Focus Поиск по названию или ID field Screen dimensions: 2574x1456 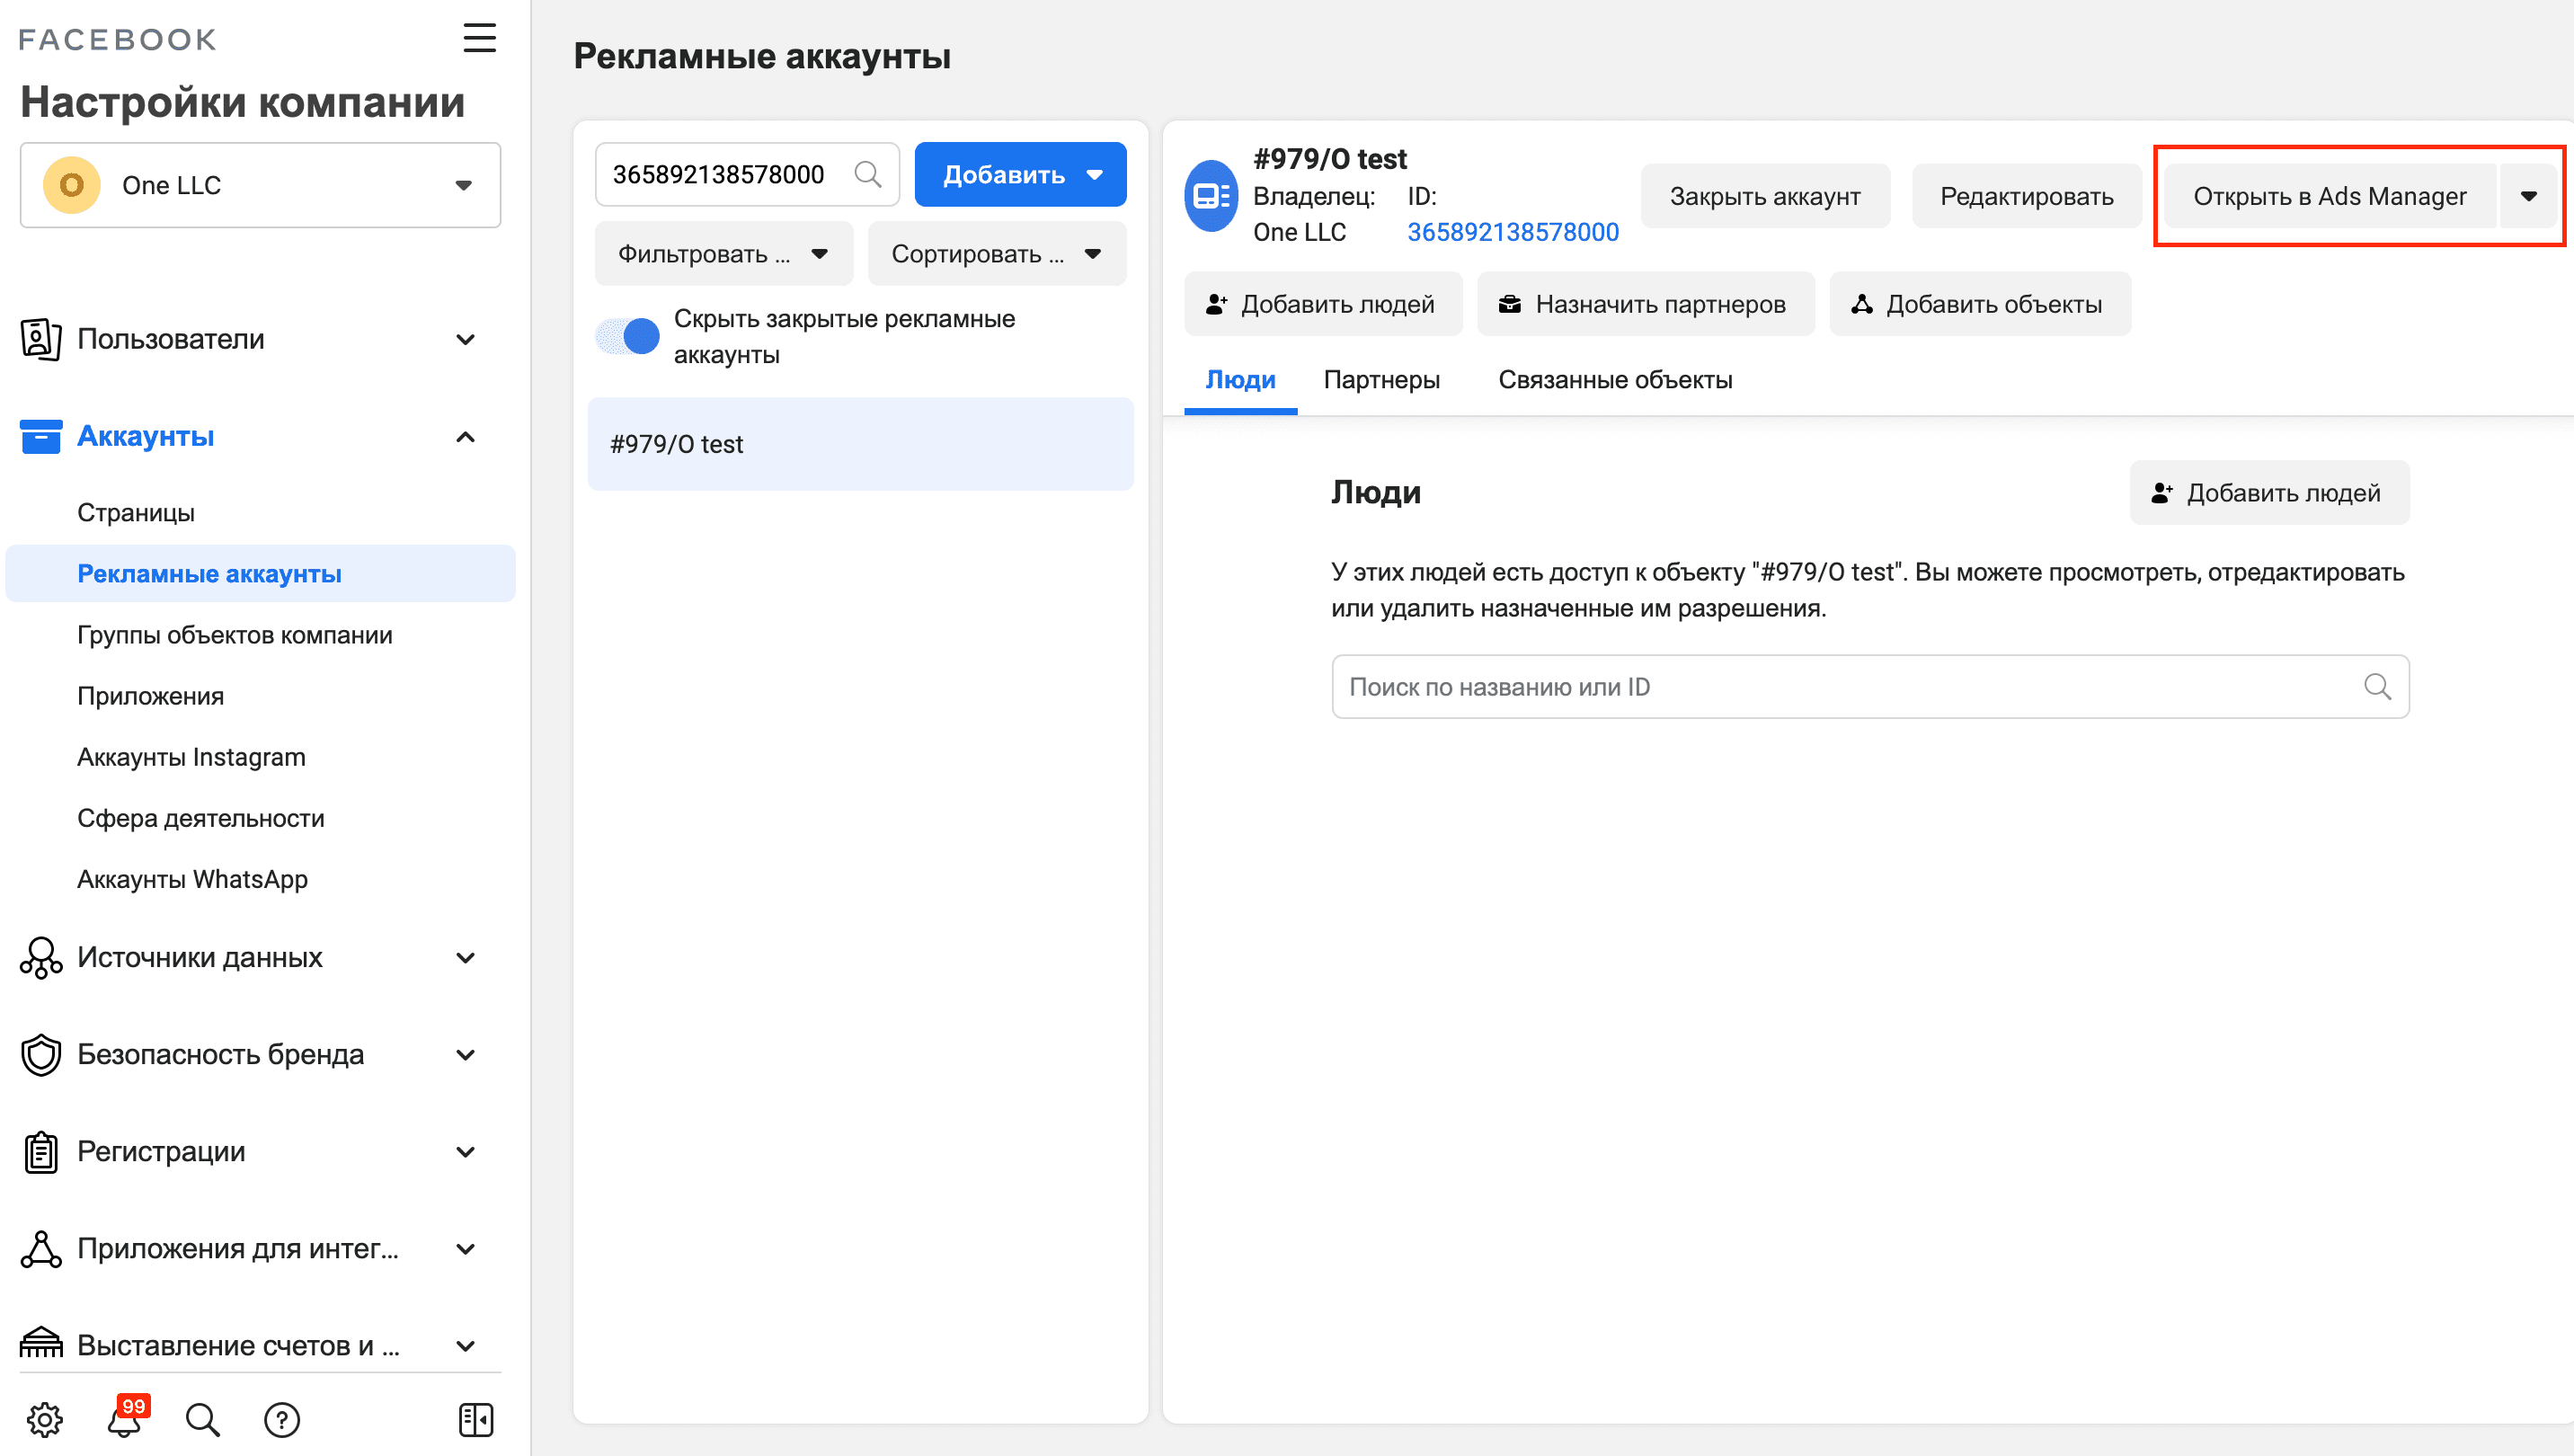[x=1869, y=686]
